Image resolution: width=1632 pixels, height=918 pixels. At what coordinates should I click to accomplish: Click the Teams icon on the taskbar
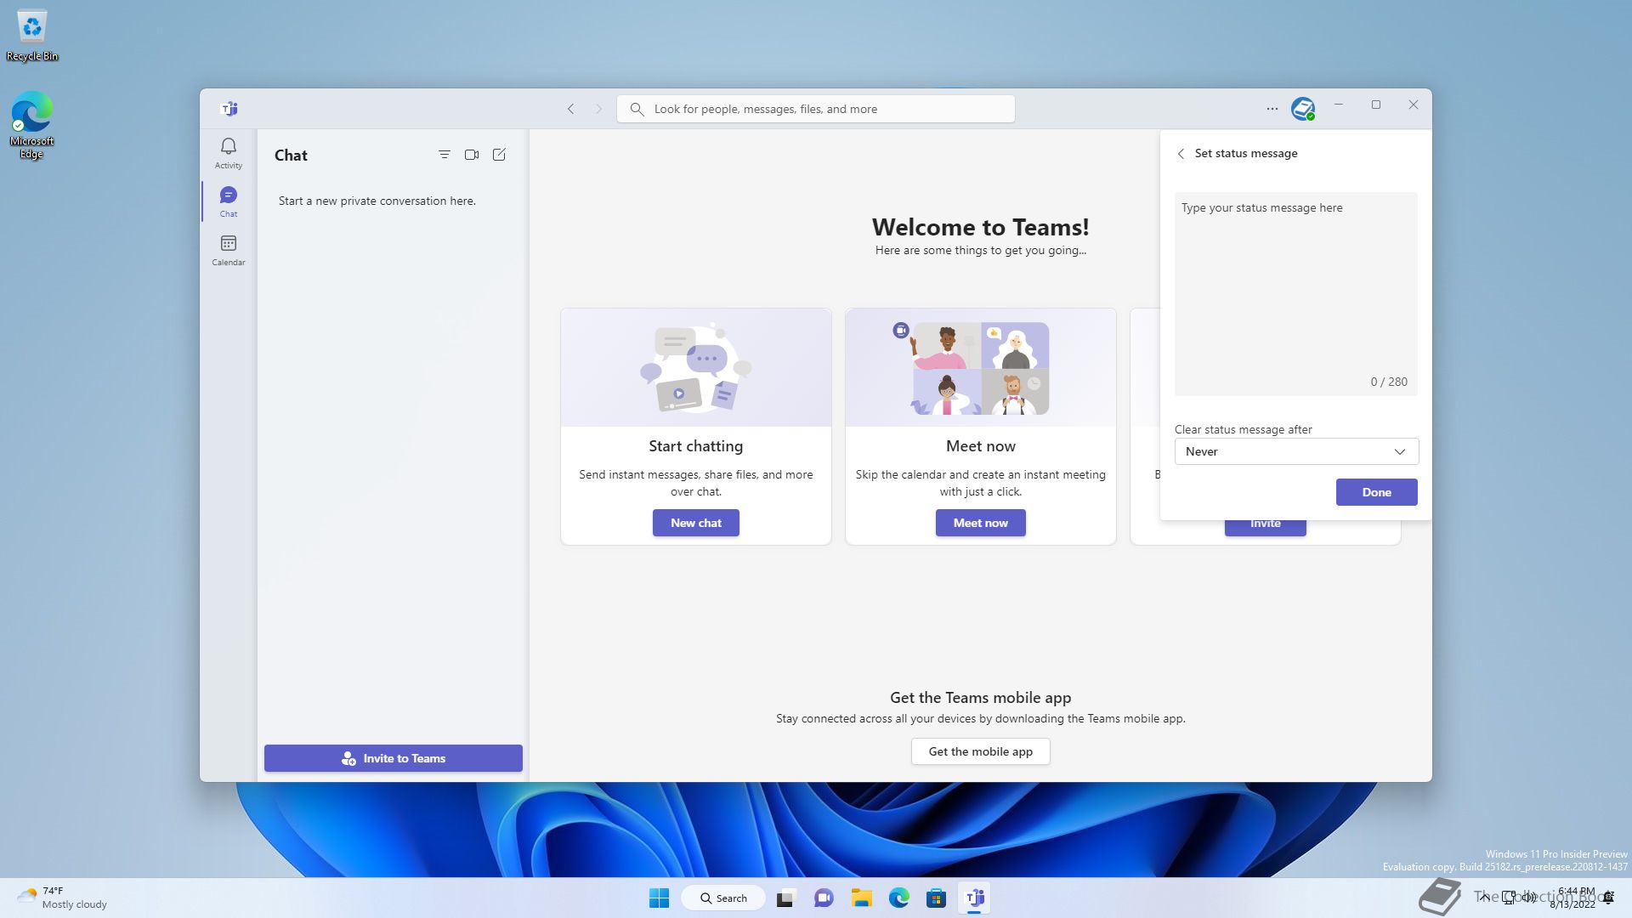pos(975,898)
